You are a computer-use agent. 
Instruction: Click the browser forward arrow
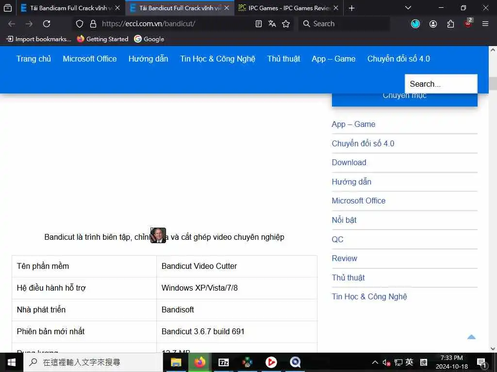click(29, 24)
